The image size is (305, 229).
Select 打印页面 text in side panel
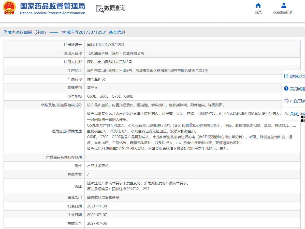297,101
